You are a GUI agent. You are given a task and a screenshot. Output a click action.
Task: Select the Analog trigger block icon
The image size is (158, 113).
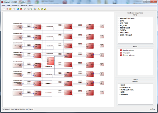coord(121,50)
